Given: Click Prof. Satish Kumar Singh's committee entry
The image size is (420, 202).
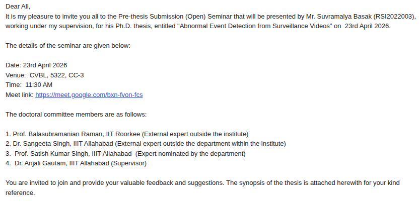Looking at the screenshot, I should click(x=125, y=154).
